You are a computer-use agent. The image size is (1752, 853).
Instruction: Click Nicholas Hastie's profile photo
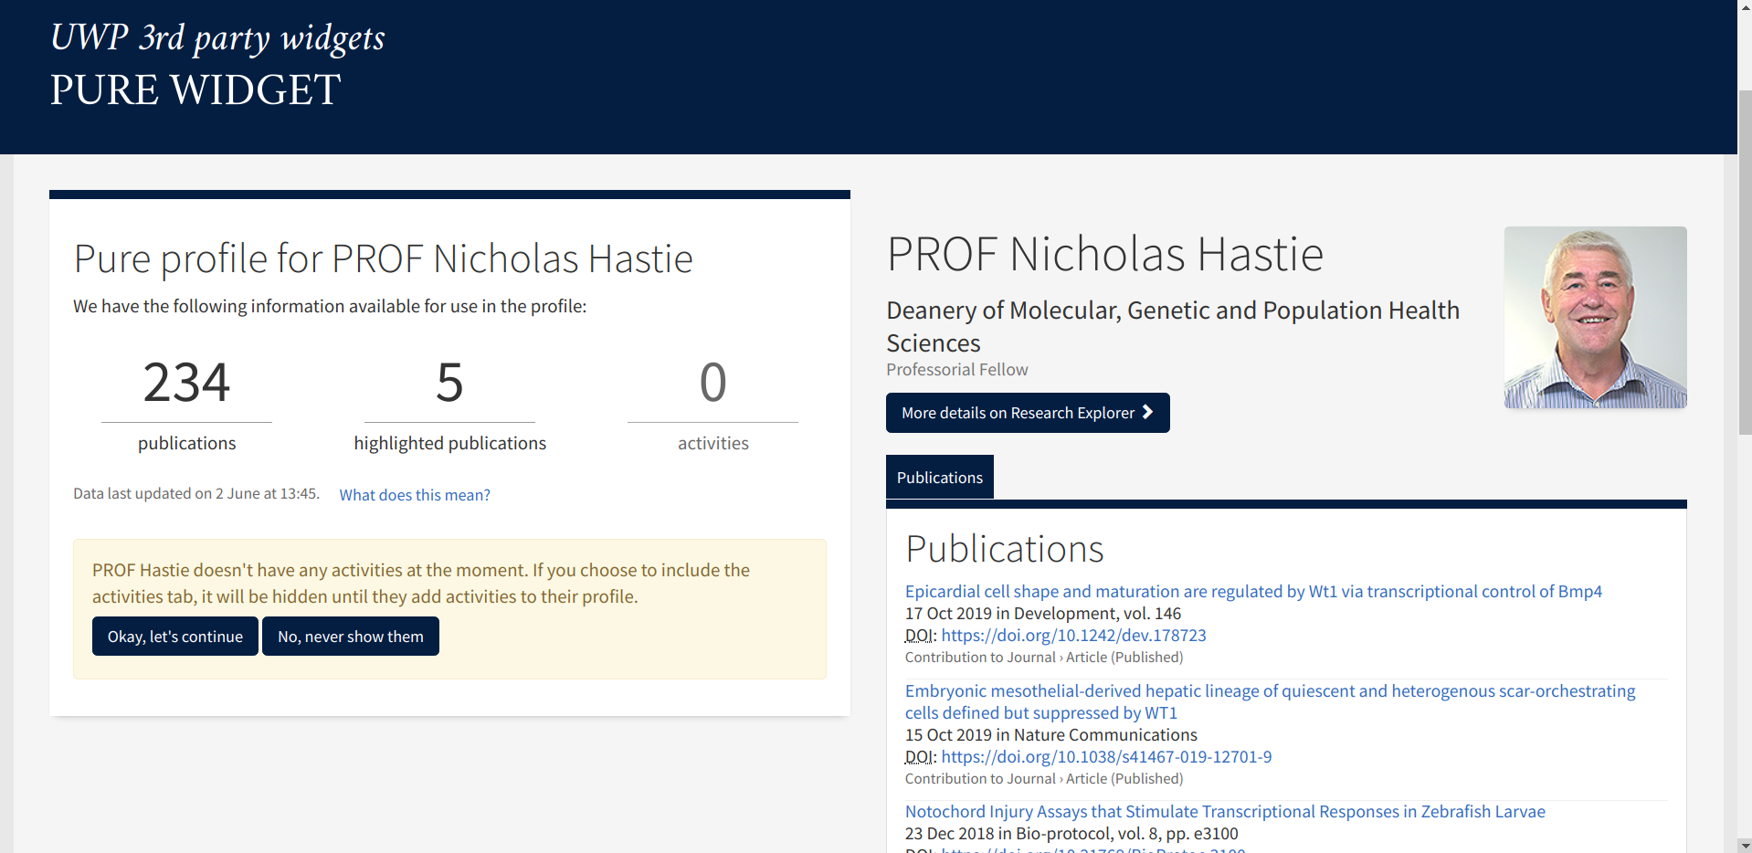click(1595, 317)
